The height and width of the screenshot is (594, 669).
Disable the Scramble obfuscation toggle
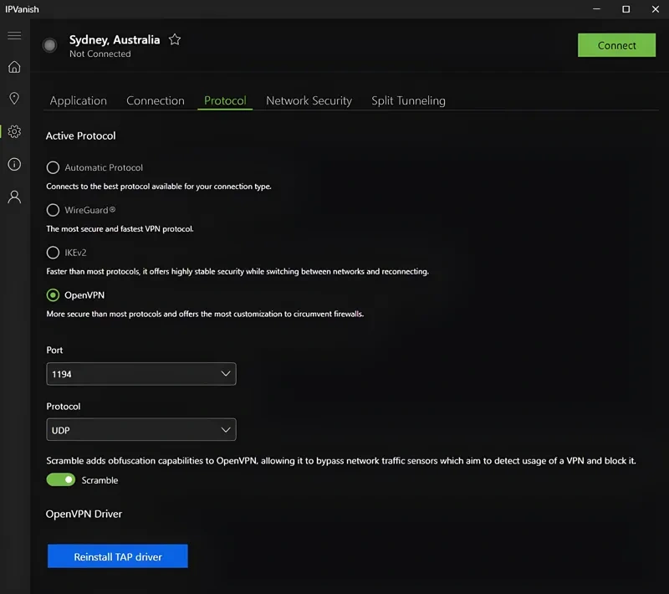coord(62,479)
